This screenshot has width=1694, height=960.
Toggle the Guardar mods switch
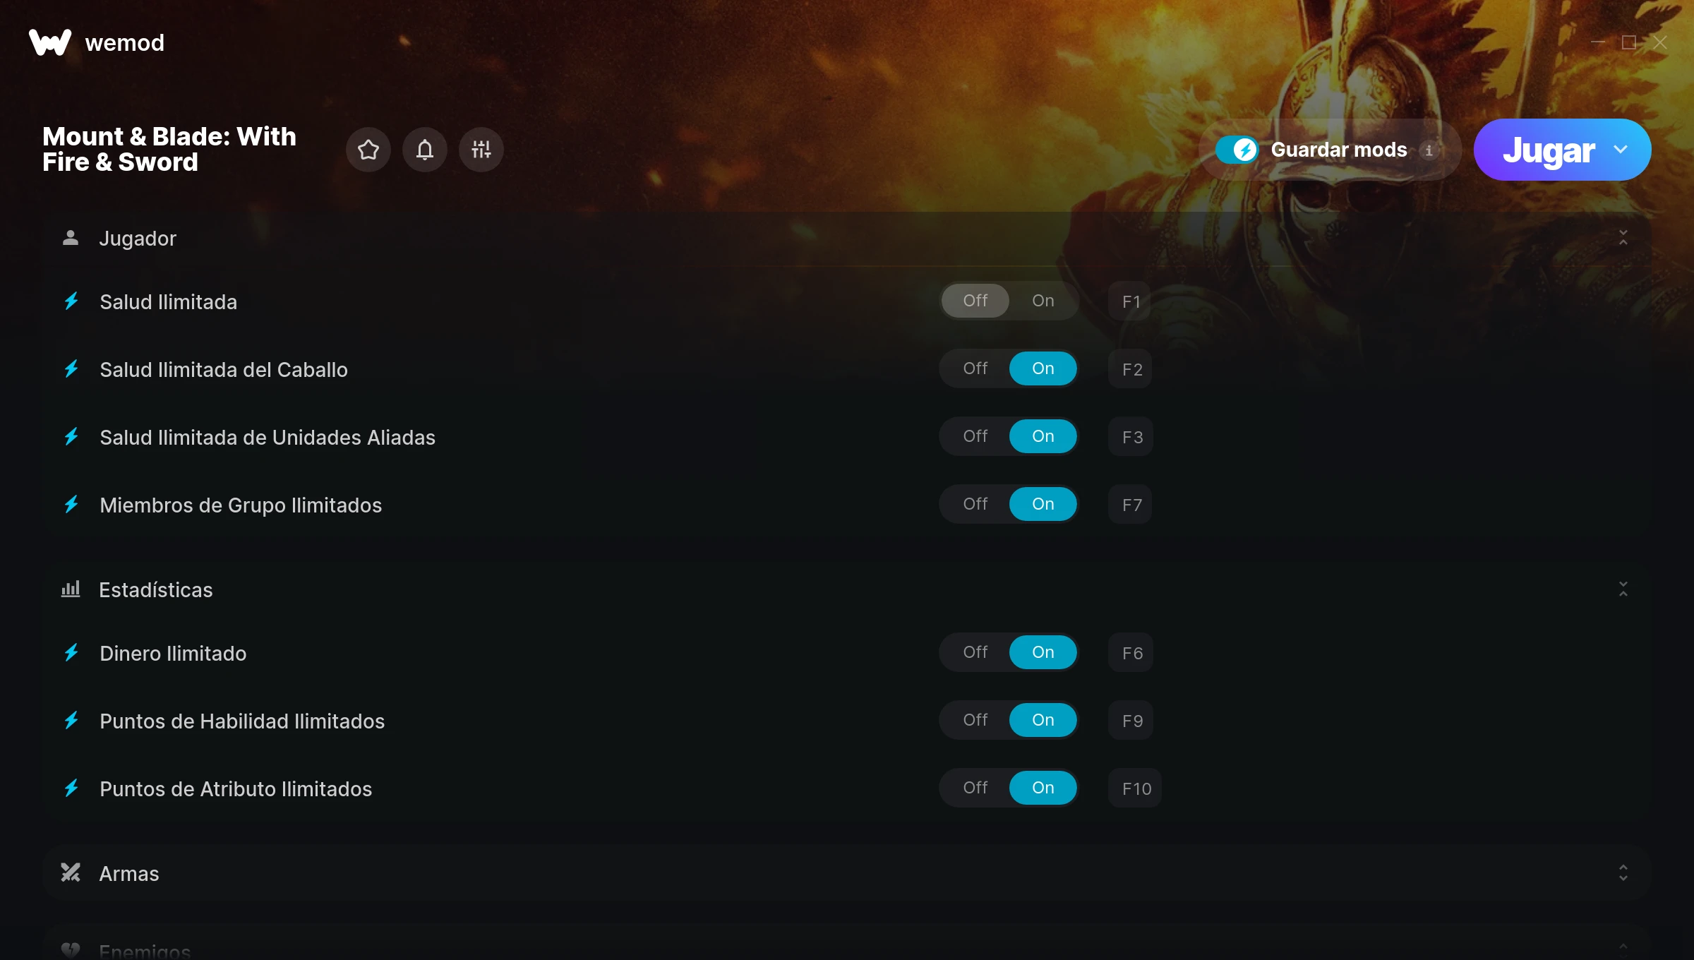tap(1237, 150)
